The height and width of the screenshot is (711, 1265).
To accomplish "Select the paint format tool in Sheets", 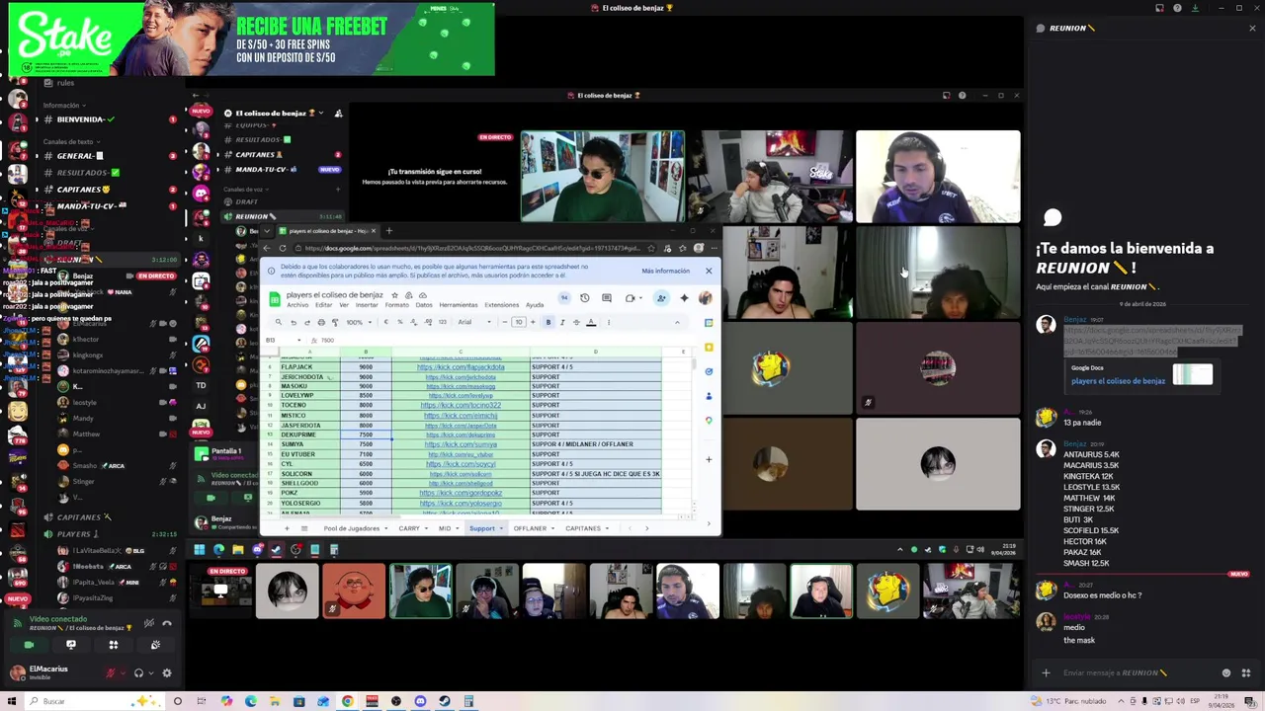I will pyautogui.click(x=335, y=322).
